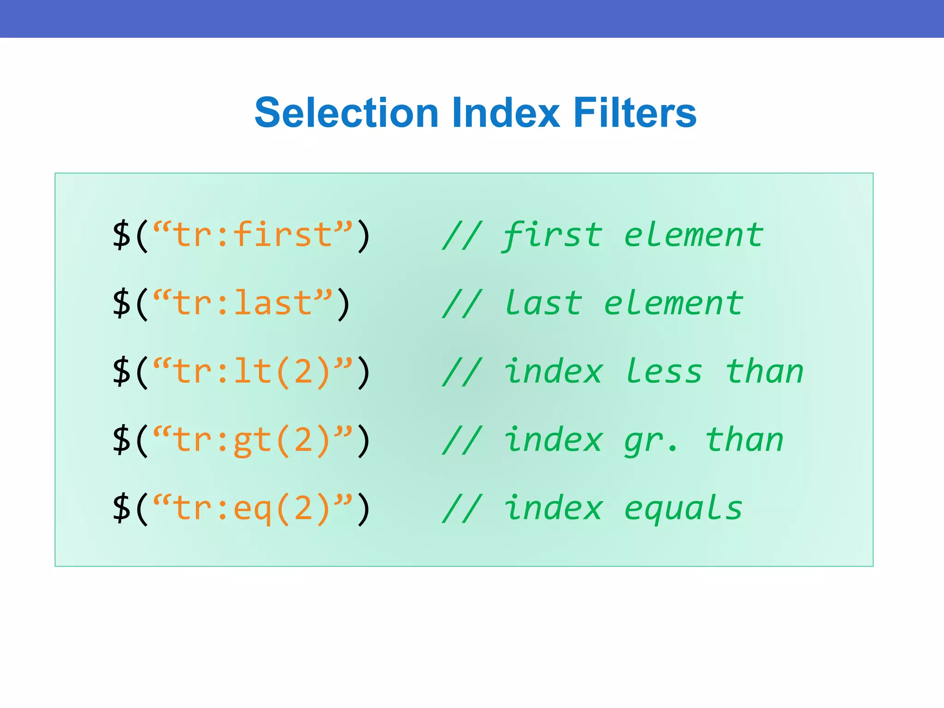Click the word "less" in the comment
Screen dimensions: 944x708
coord(664,372)
